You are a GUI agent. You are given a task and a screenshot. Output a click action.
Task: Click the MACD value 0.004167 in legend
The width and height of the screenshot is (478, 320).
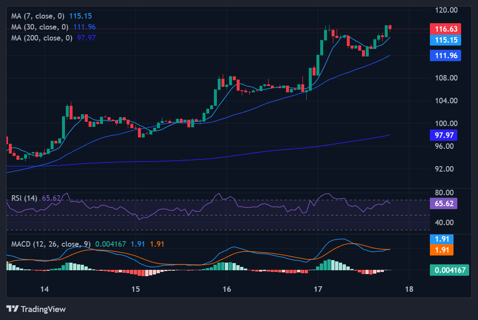point(111,244)
